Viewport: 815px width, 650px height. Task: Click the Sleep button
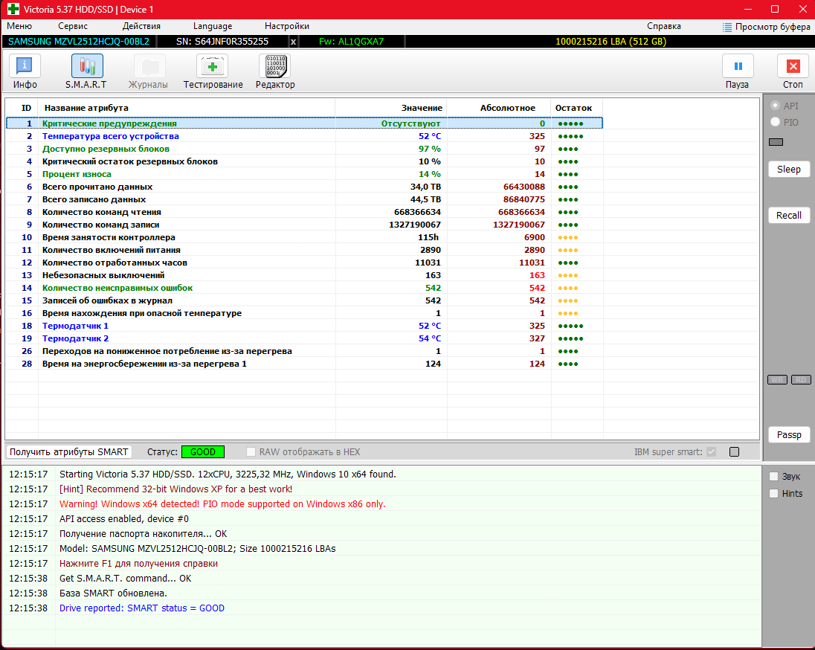pos(788,169)
